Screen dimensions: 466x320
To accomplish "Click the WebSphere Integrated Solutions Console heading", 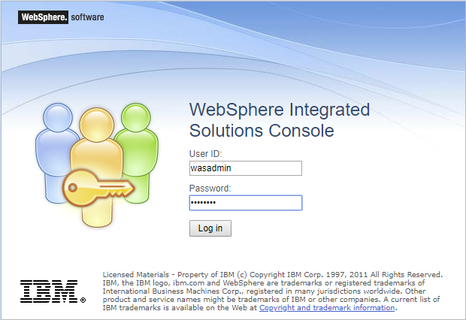I will tap(280, 119).
